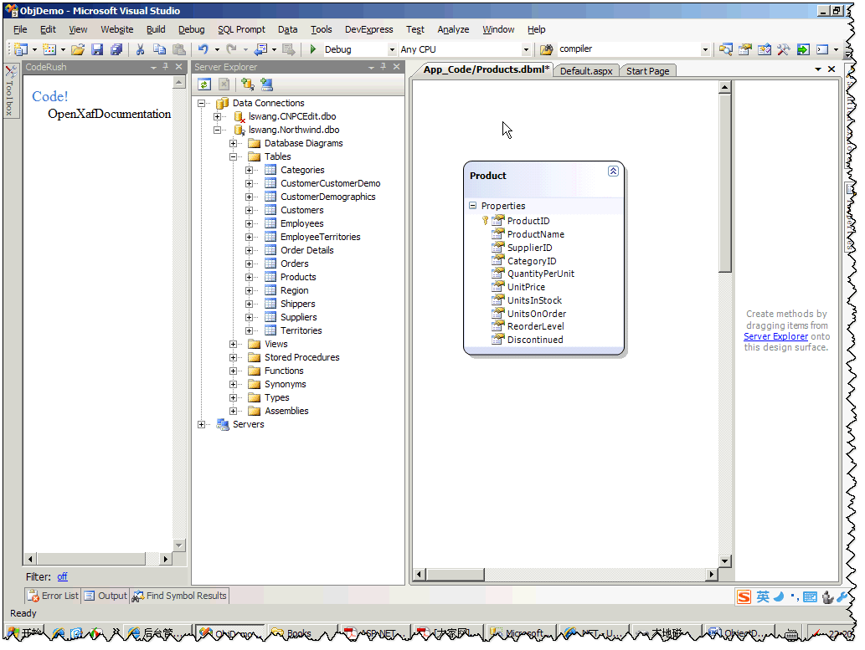Click the Command Window toolbar icon
The width and height of the screenshot is (865, 650).
pos(822,49)
